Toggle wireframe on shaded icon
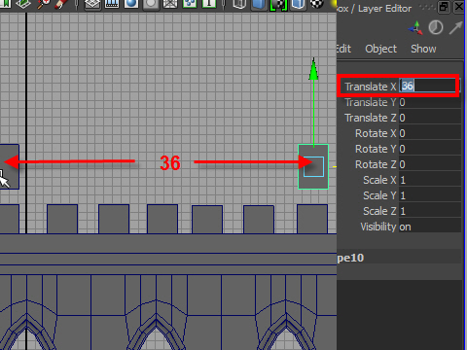This screenshot has height=350, width=467. [x=298, y=4]
